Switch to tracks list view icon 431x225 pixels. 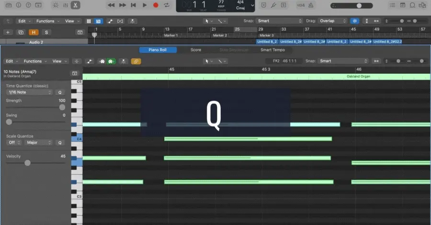[98, 21]
